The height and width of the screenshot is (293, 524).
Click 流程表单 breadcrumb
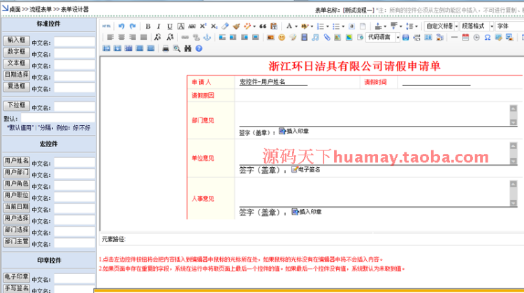(x=41, y=9)
